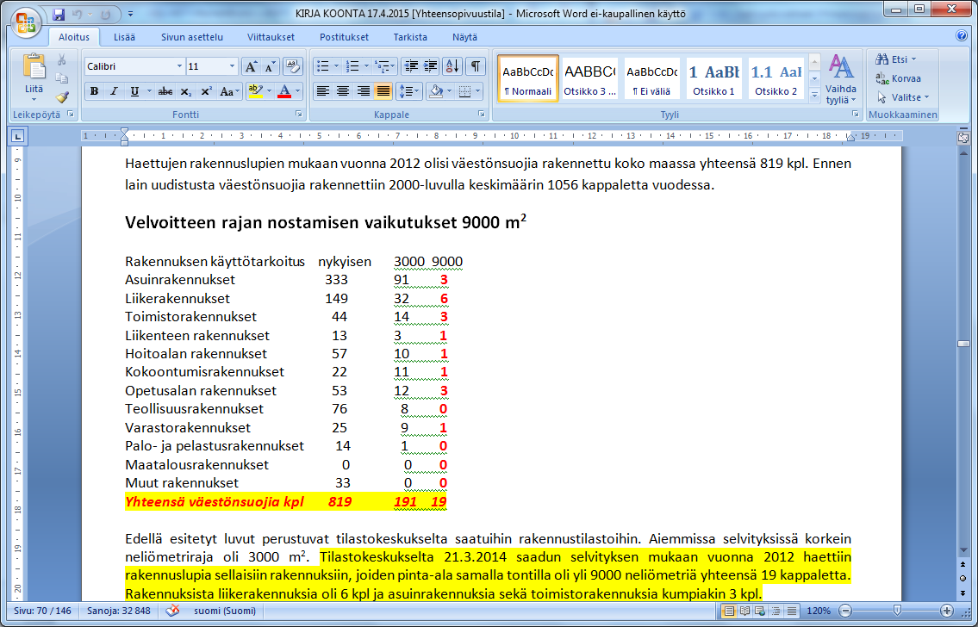Click the zoom slider handle
The height and width of the screenshot is (627, 978).
897,610
